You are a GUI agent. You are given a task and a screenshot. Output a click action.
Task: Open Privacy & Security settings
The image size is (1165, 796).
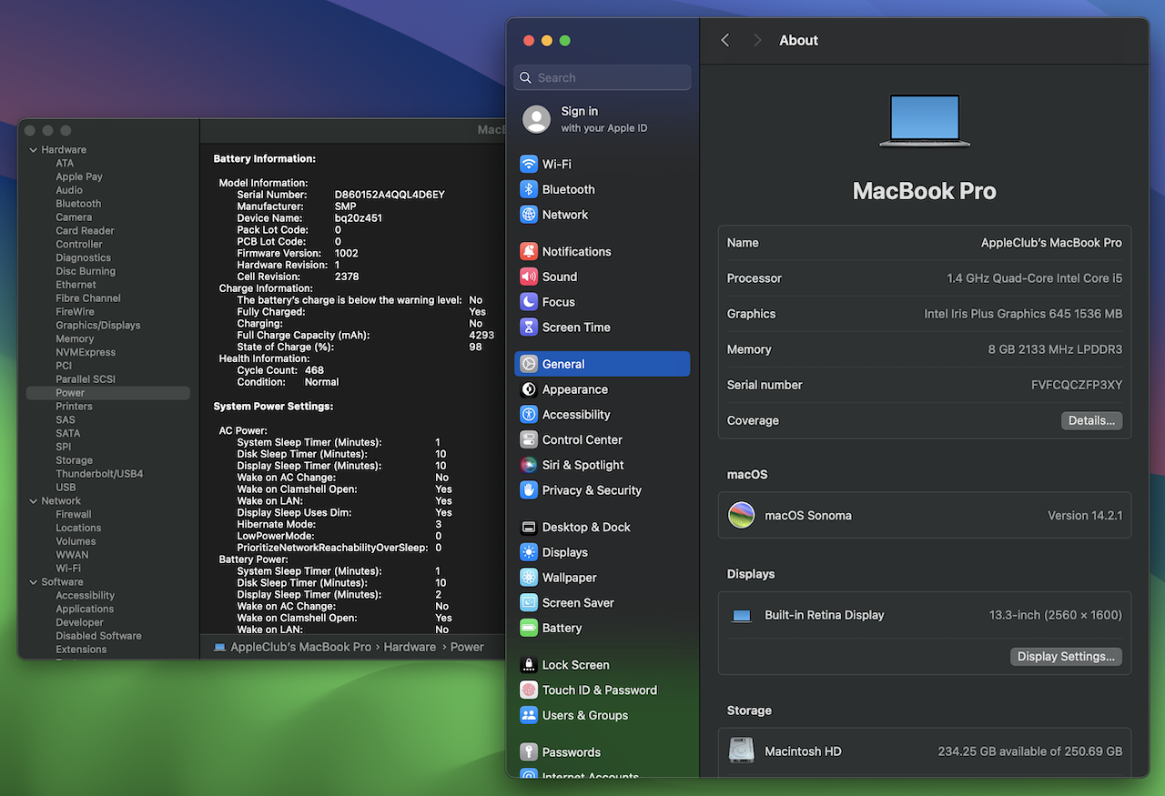click(x=603, y=490)
